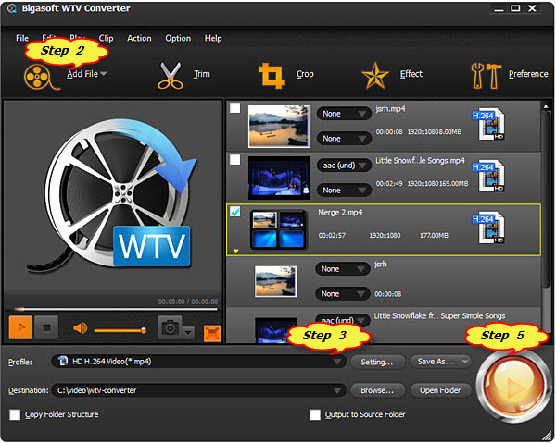Open first None dropdown of jsrh sub-item
The width and height of the screenshot is (556, 443).
[343, 269]
